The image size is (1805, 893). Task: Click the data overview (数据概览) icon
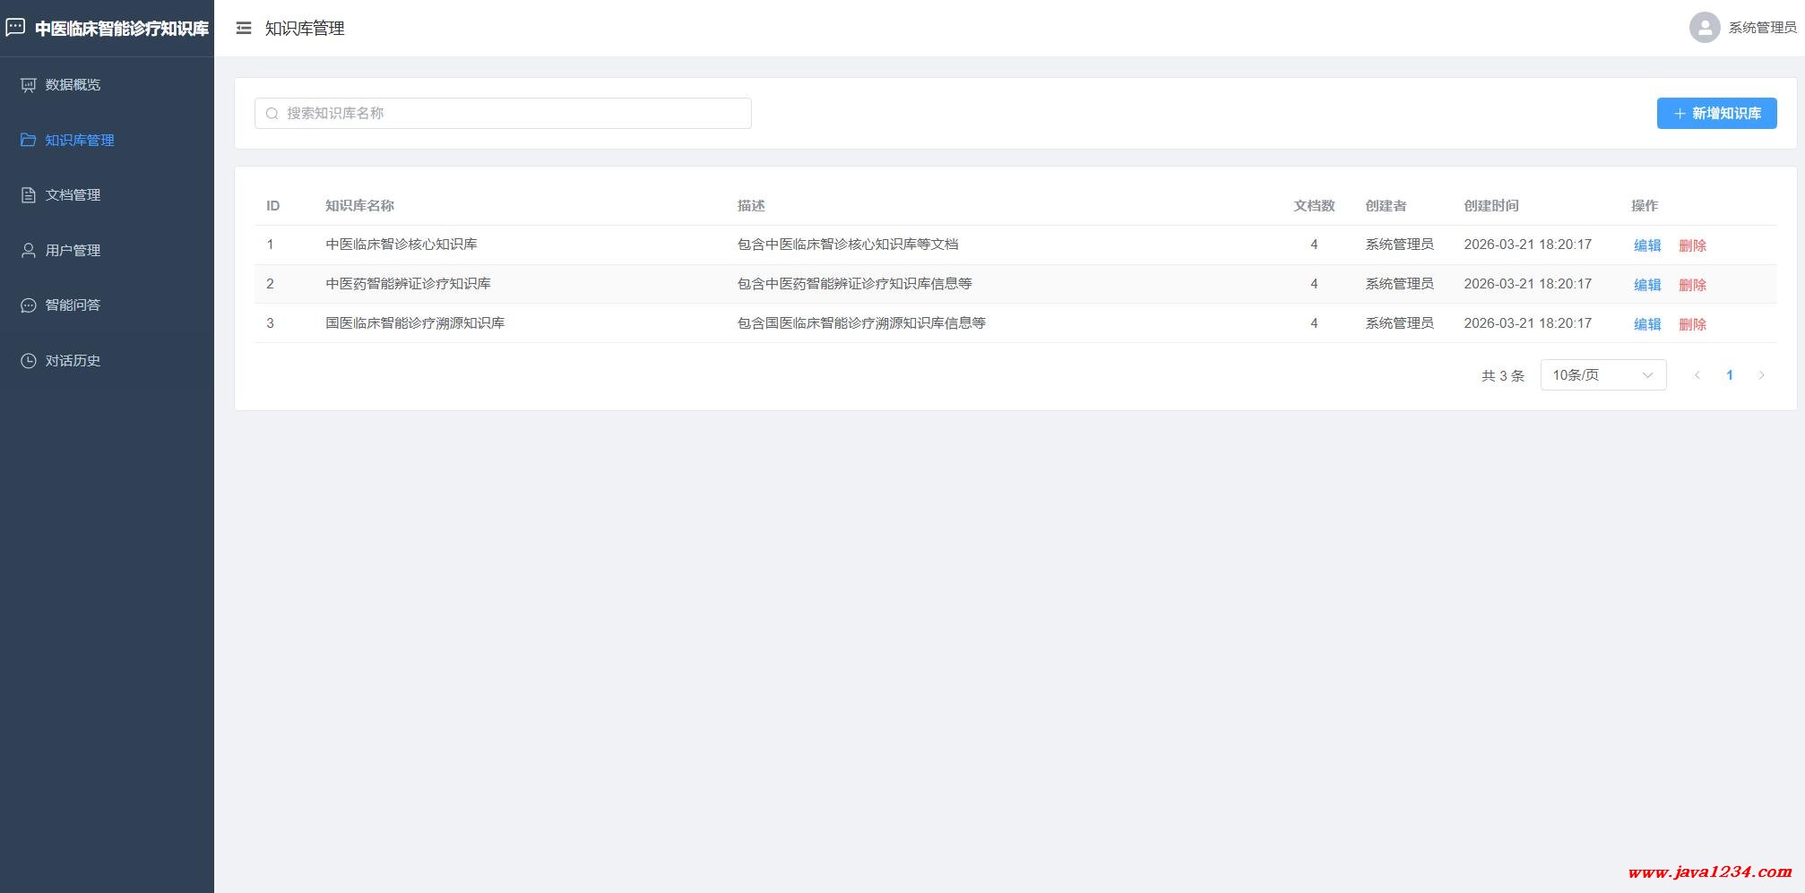coord(29,85)
